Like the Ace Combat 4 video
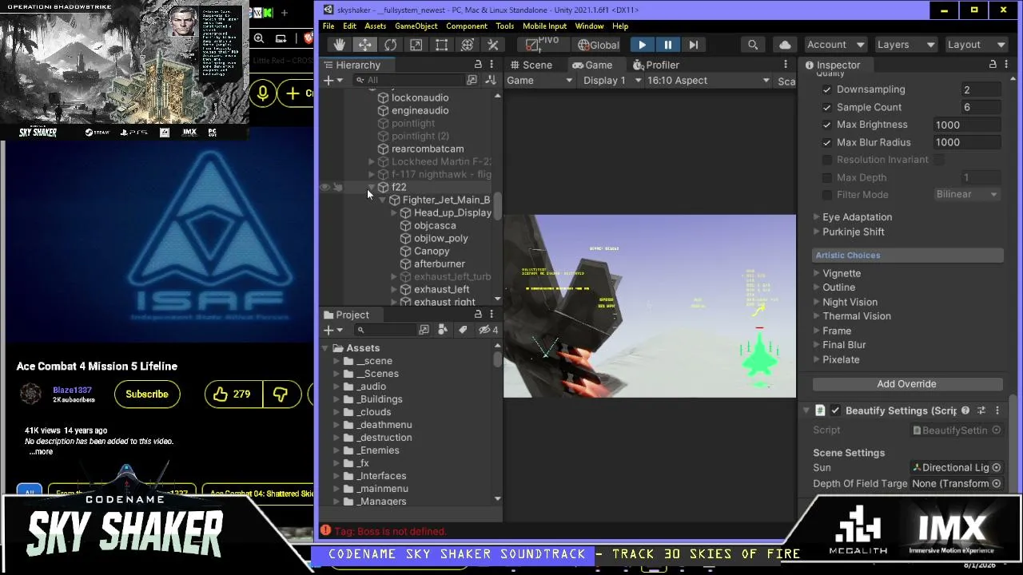This screenshot has width=1023, height=575. (x=232, y=394)
